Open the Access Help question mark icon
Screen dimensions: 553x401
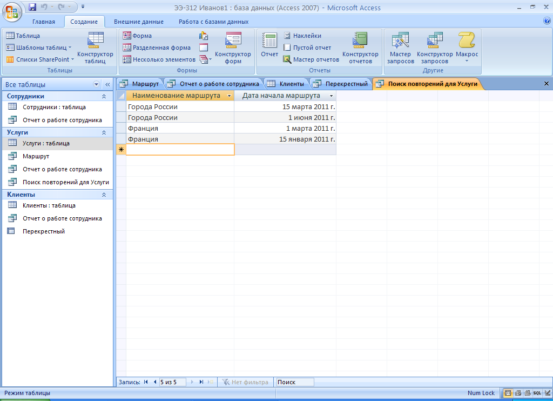click(x=547, y=21)
